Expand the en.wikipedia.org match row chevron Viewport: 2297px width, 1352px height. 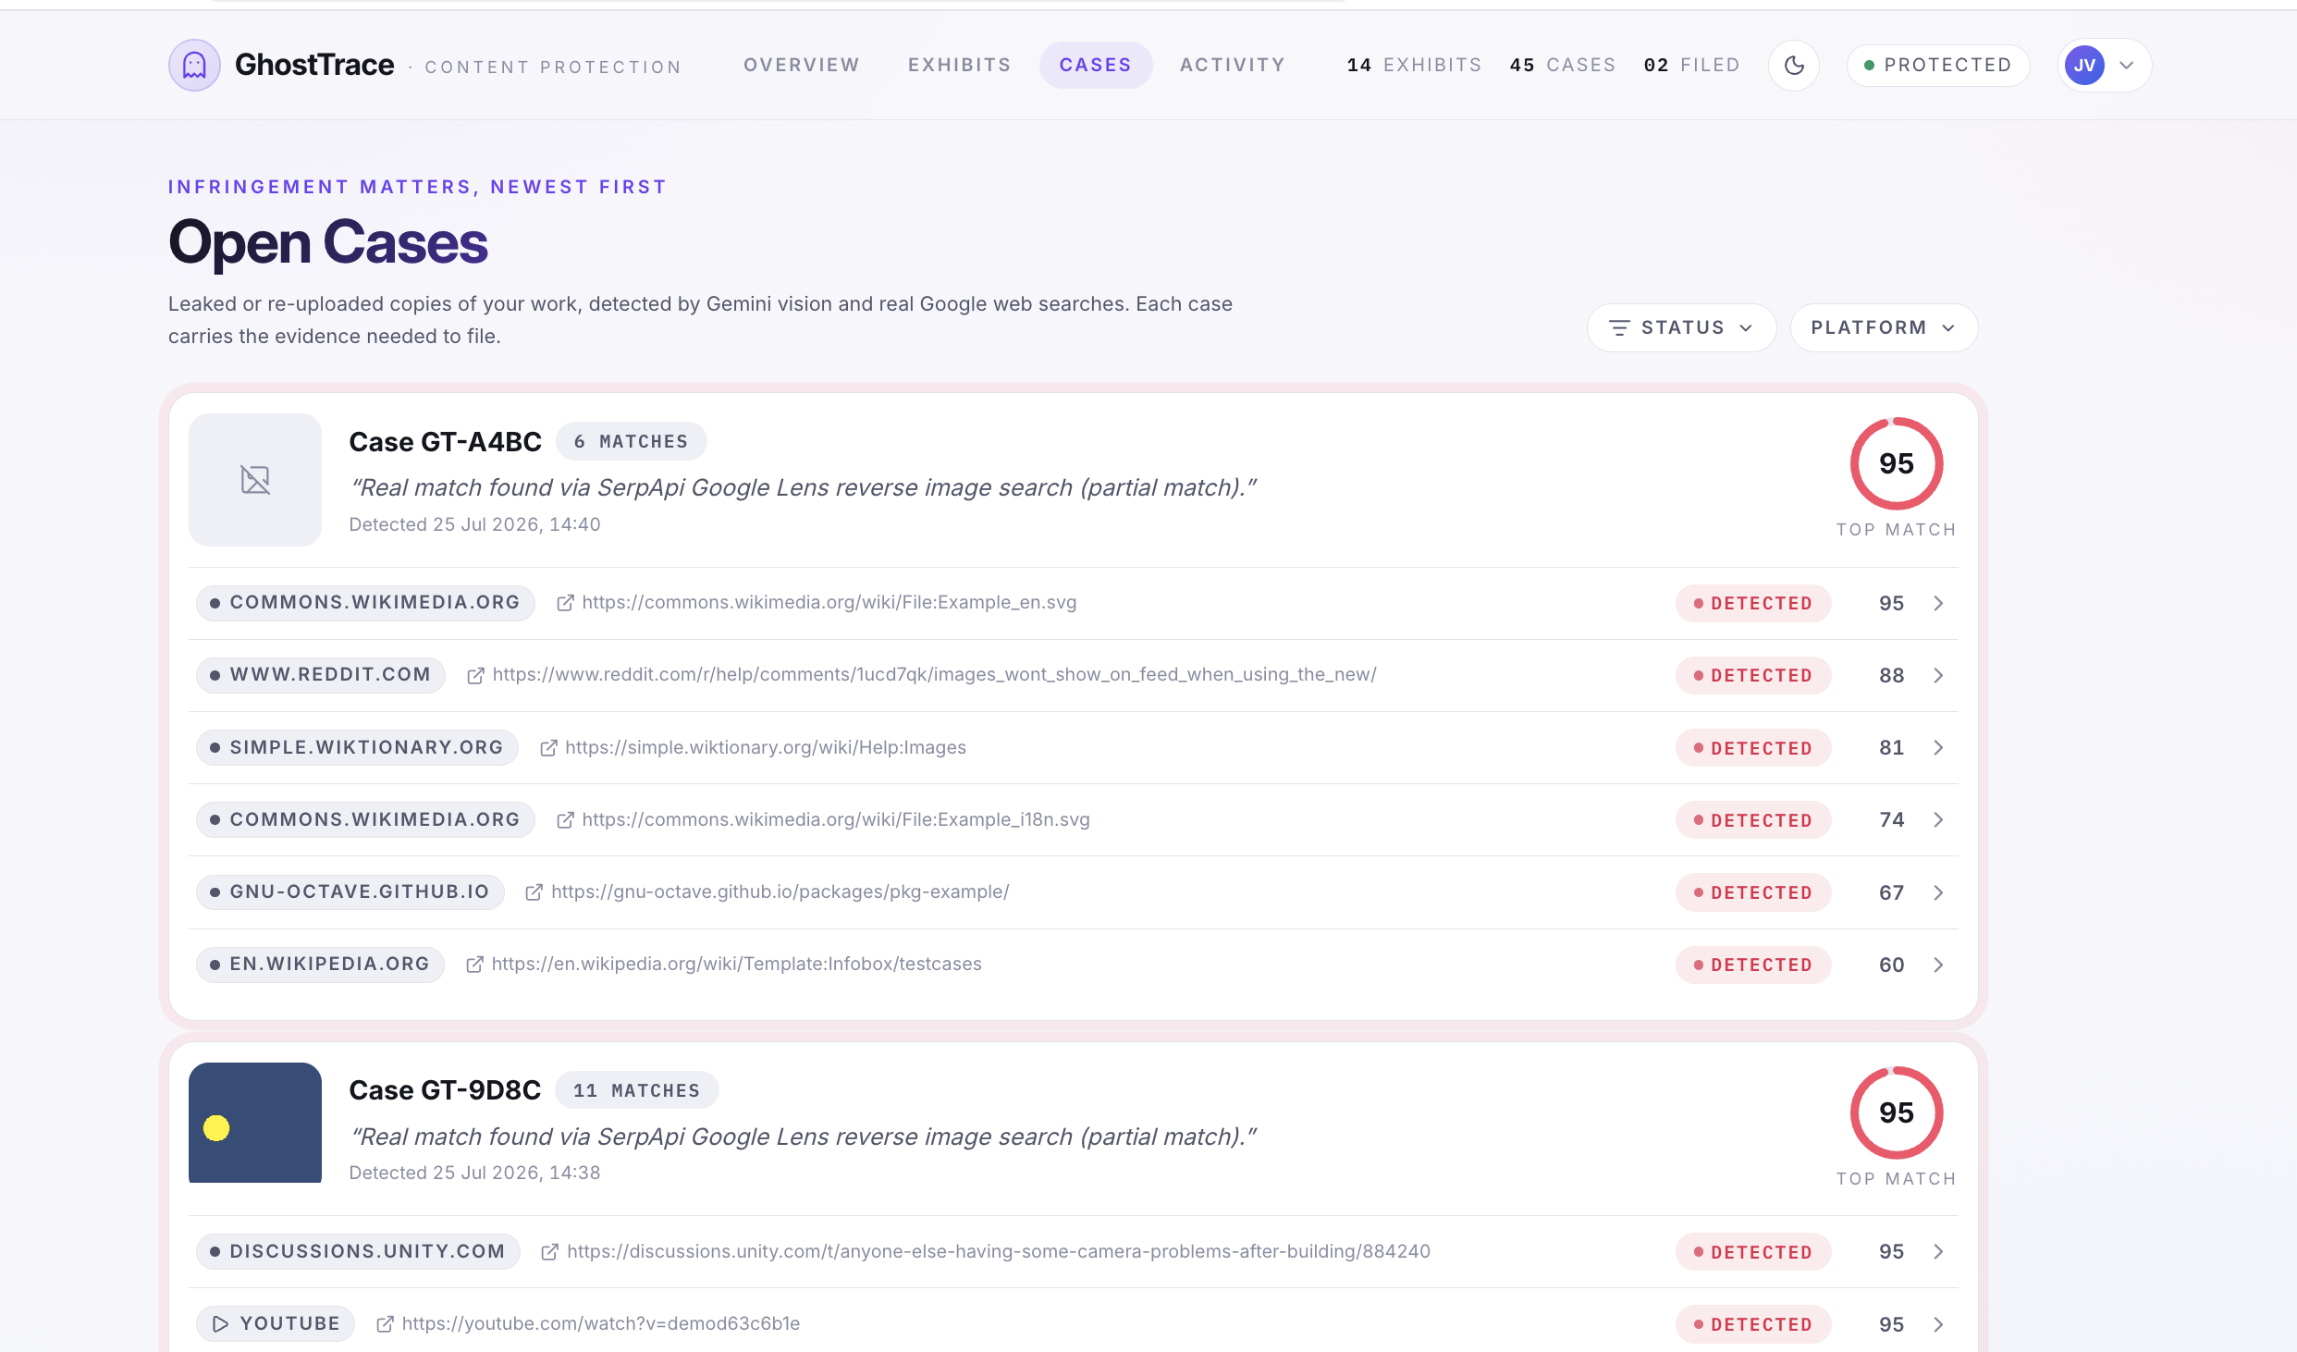pos(1938,965)
